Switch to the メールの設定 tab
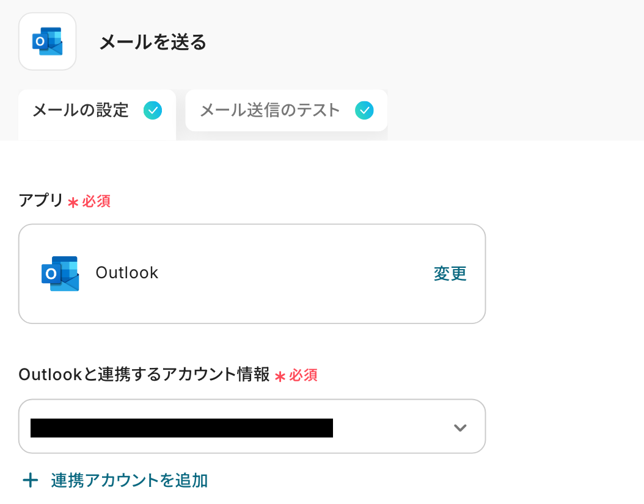This screenshot has height=504, width=644. [x=80, y=110]
